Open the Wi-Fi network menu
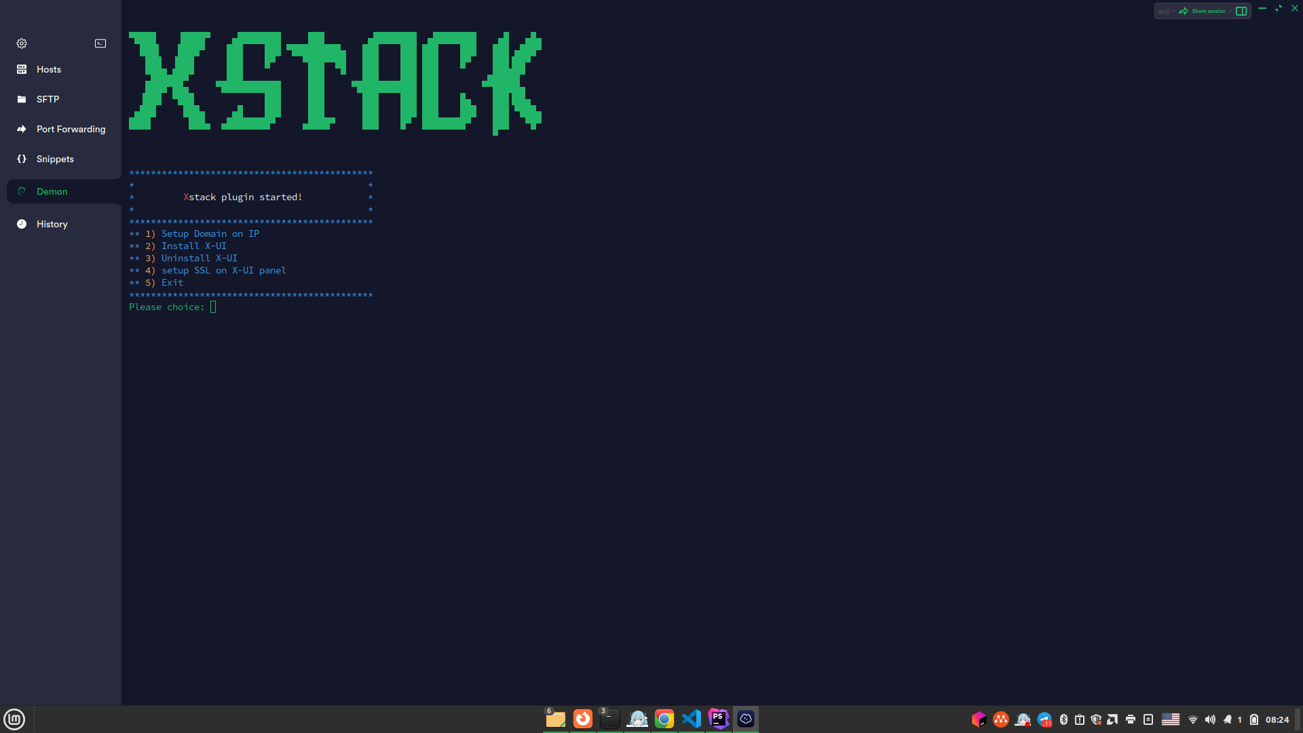 1193,719
